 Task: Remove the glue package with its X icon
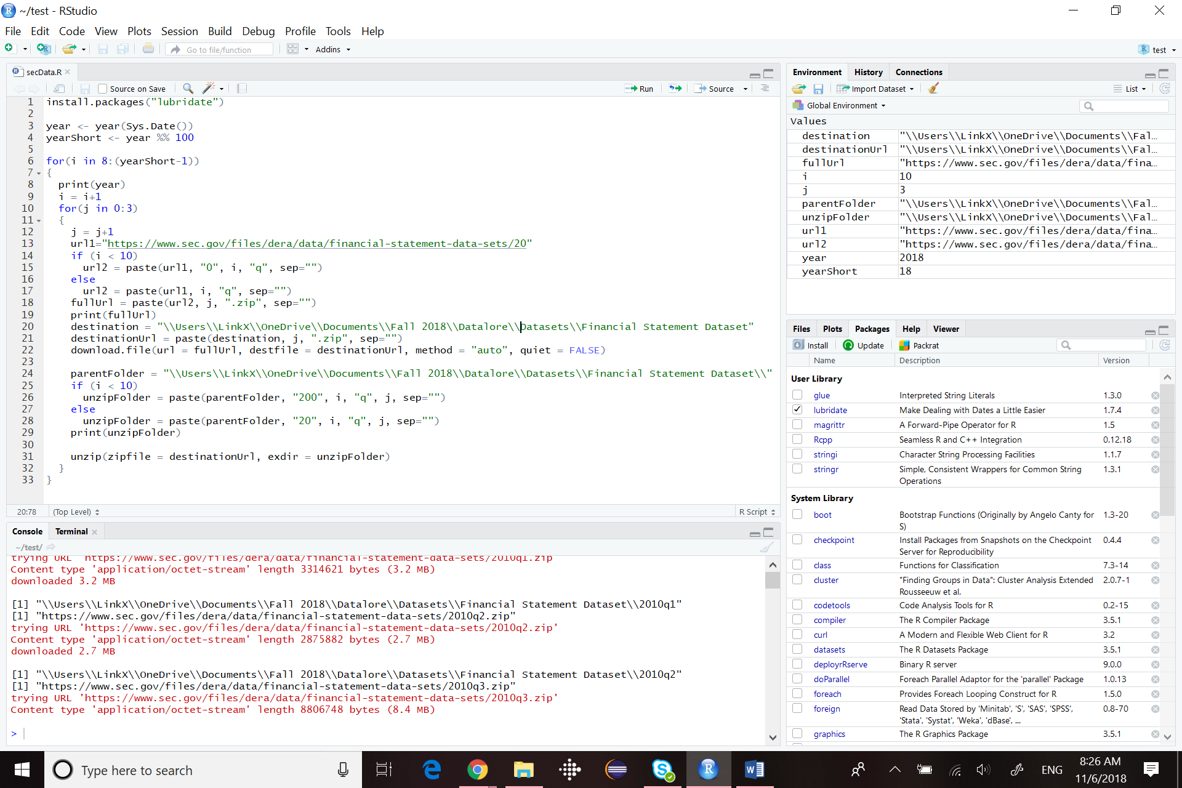(x=1155, y=396)
